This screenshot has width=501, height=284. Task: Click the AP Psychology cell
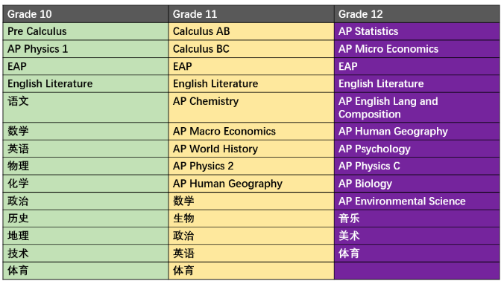coord(417,149)
